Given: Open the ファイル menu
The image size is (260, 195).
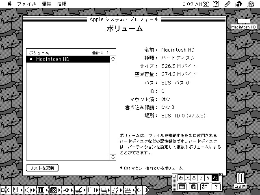Looking at the screenshot, I should click(26, 4).
